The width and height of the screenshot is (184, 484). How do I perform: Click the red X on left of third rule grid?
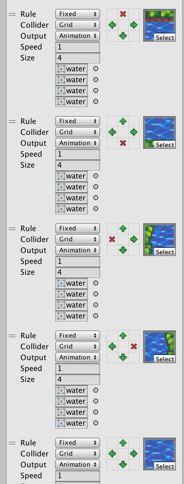pyautogui.click(x=112, y=239)
